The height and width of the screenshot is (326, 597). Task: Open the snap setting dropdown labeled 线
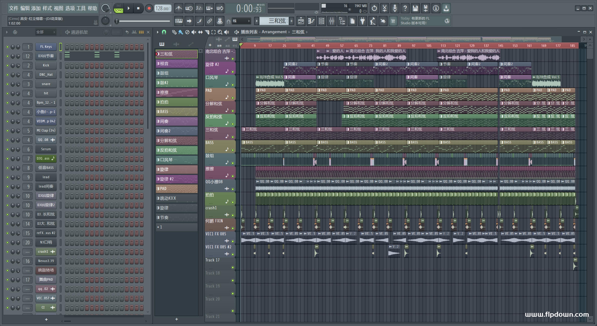coord(241,21)
